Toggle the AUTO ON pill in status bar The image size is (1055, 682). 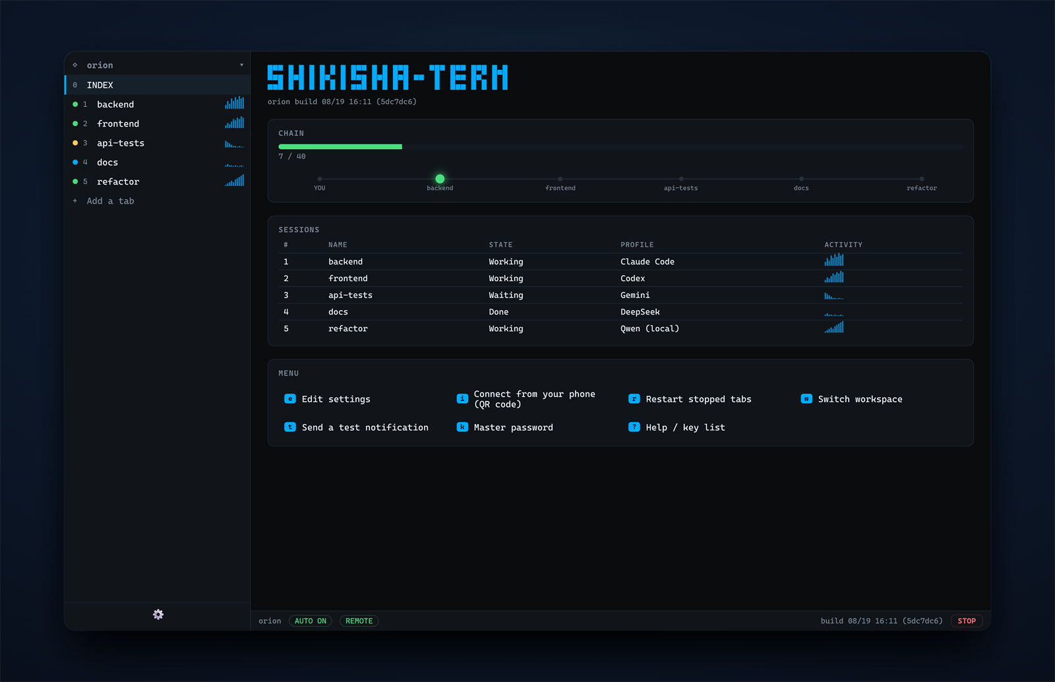(x=311, y=621)
